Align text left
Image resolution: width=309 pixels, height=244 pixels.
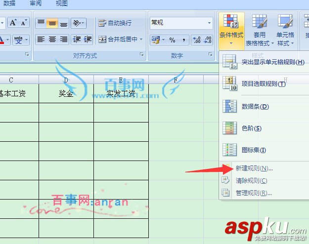click(41, 39)
